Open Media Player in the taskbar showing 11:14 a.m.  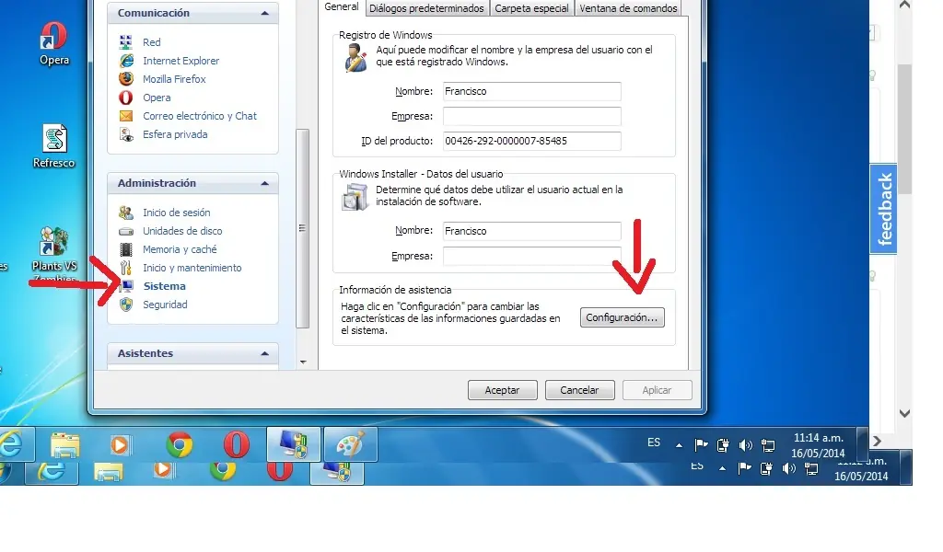[x=119, y=445]
